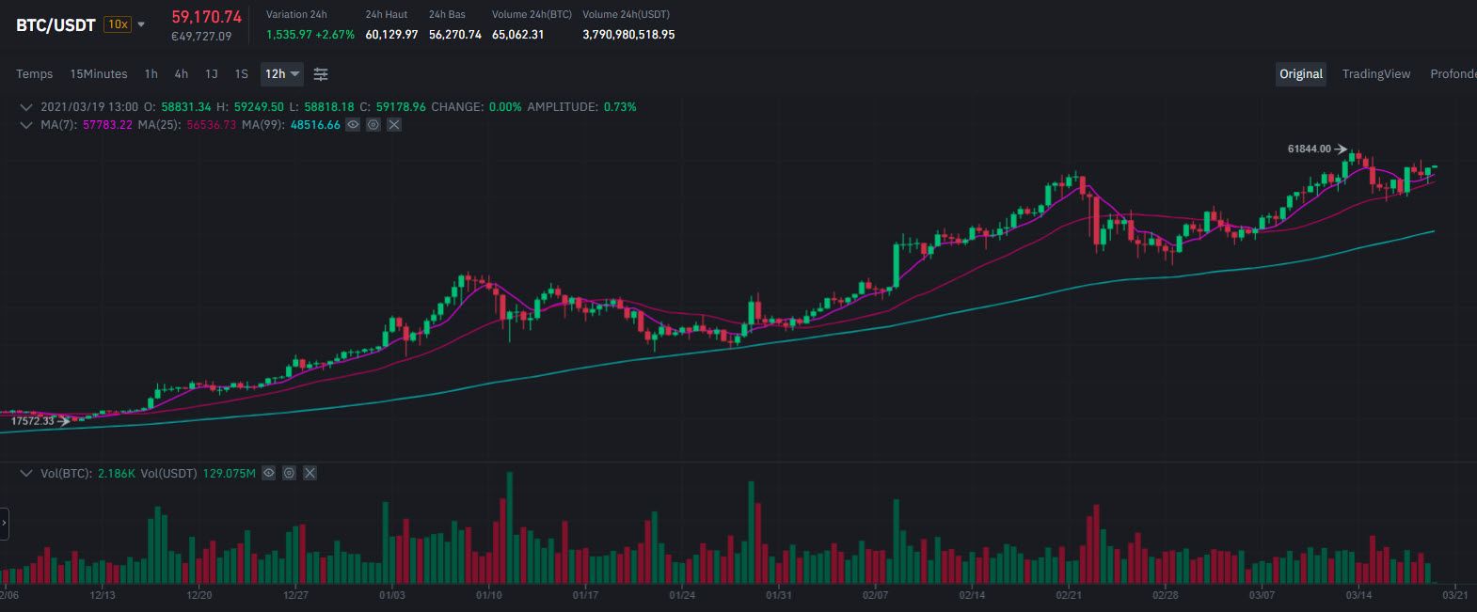This screenshot has width=1477, height=612.
Task: Switch to the Original chart view
Action: 1301,74
